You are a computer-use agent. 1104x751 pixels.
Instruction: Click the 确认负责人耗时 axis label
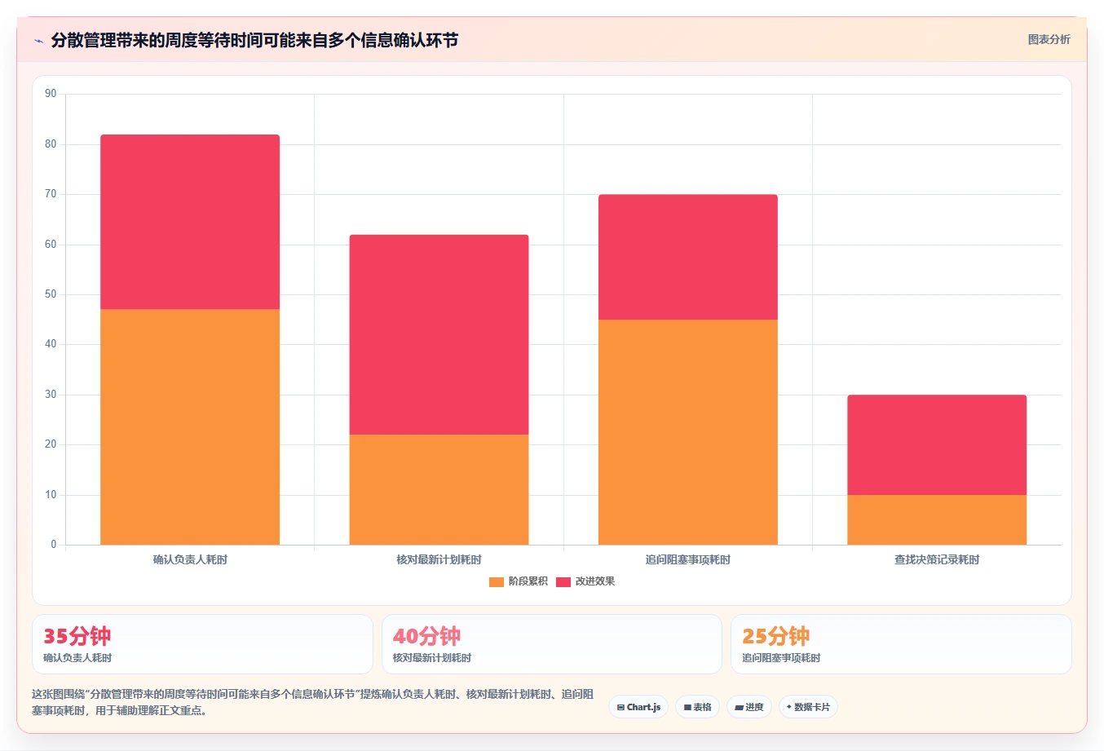click(x=190, y=559)
